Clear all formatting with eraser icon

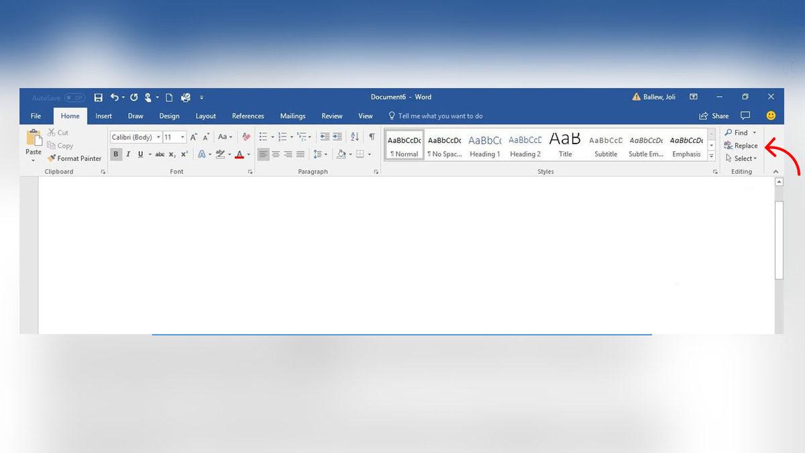246,137
